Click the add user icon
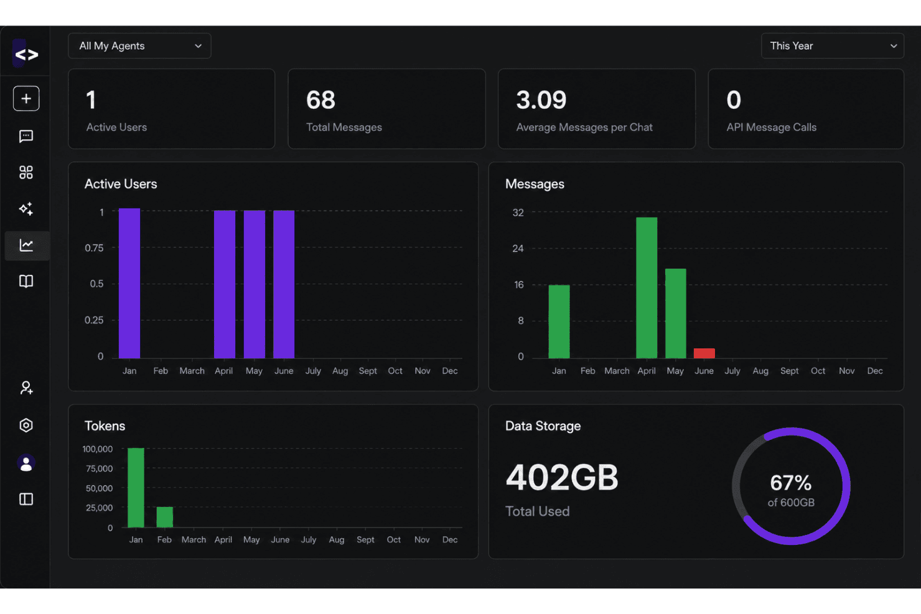 (x=26, y=388)
